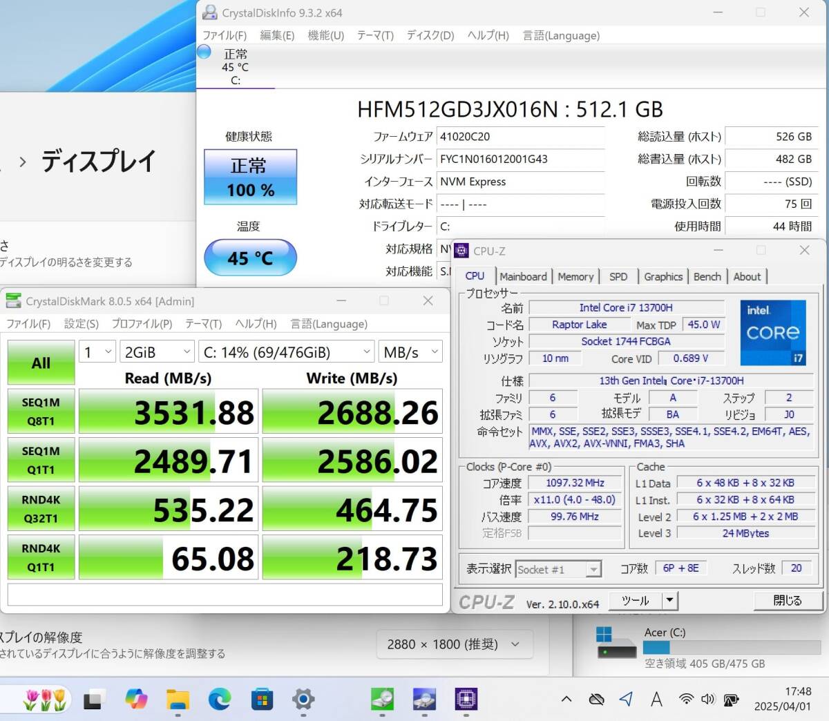The width and height of the screenshot is (829, 721).
Task: Switch to CPU-Z taskbar icon
Action: pos(466,700)
